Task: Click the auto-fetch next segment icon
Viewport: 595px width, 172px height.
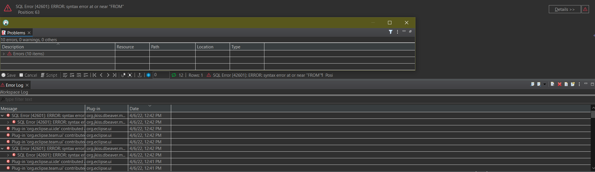Action: point(123,75)
